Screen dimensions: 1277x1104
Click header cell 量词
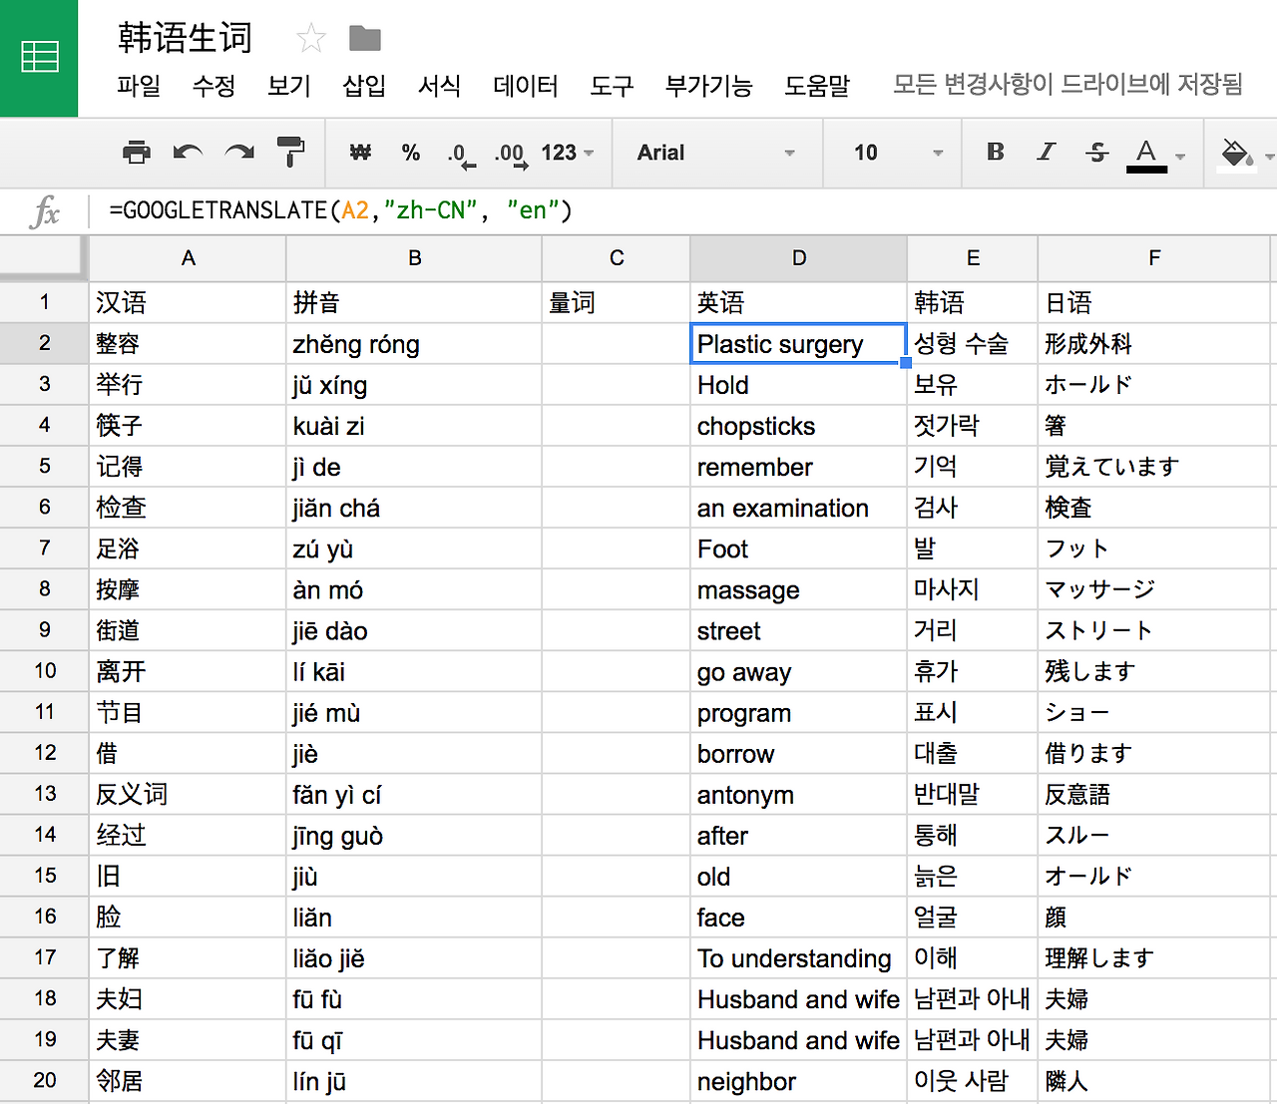click(x=617, y=302)
